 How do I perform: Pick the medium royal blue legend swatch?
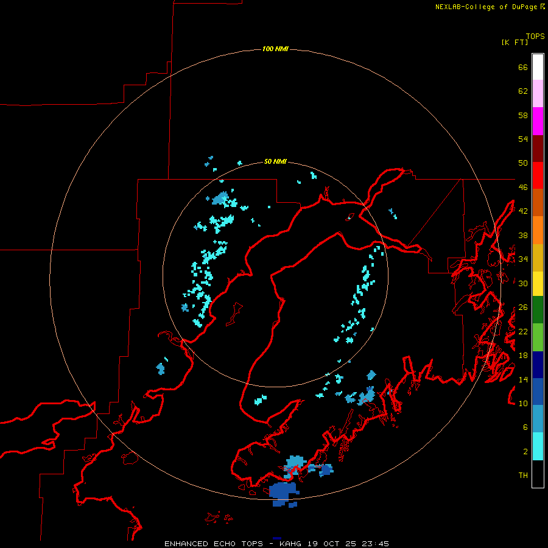click(538, 392)
